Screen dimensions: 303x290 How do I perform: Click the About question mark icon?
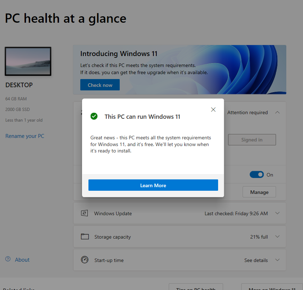[8, 260]
